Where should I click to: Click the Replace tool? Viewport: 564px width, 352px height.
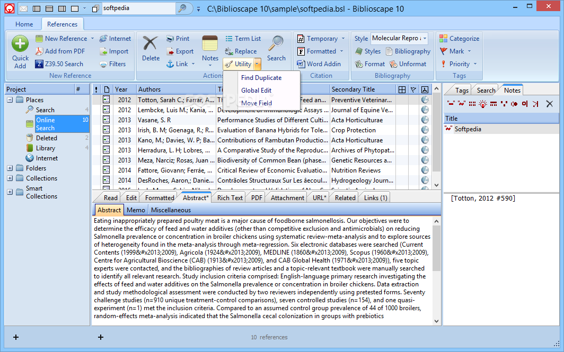click(241, 51)
